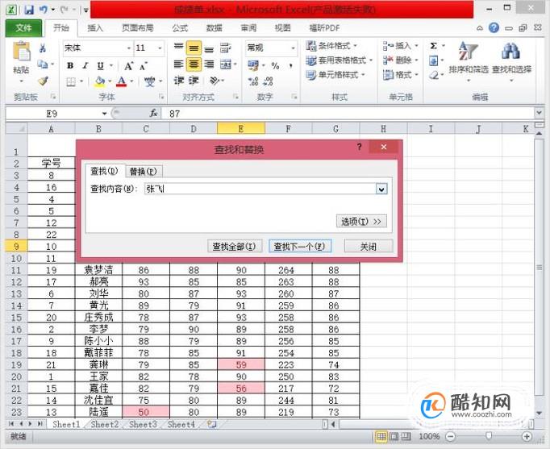Open accounting number format icon
Screen dimensions: 550x449
[x=253, y=65]
